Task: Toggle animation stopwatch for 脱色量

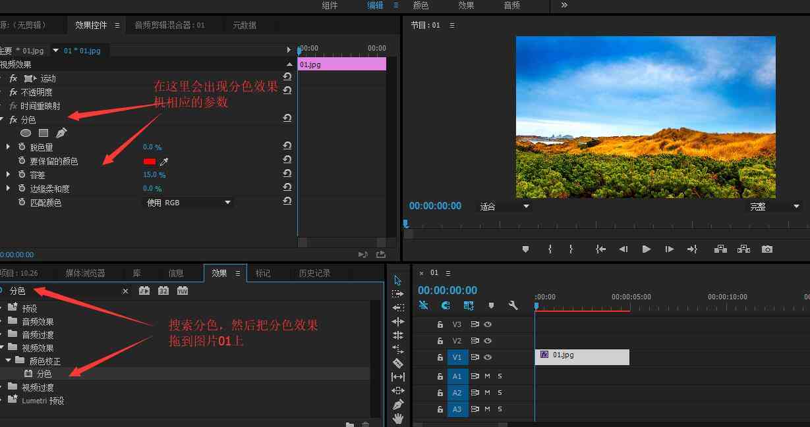Action: (22, 147)
